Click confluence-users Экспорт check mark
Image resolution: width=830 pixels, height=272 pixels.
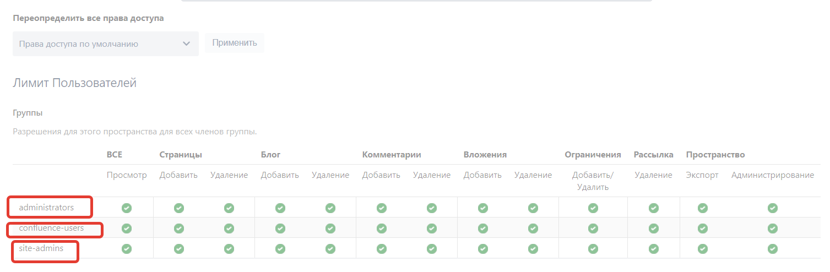(x=703, y=229)
